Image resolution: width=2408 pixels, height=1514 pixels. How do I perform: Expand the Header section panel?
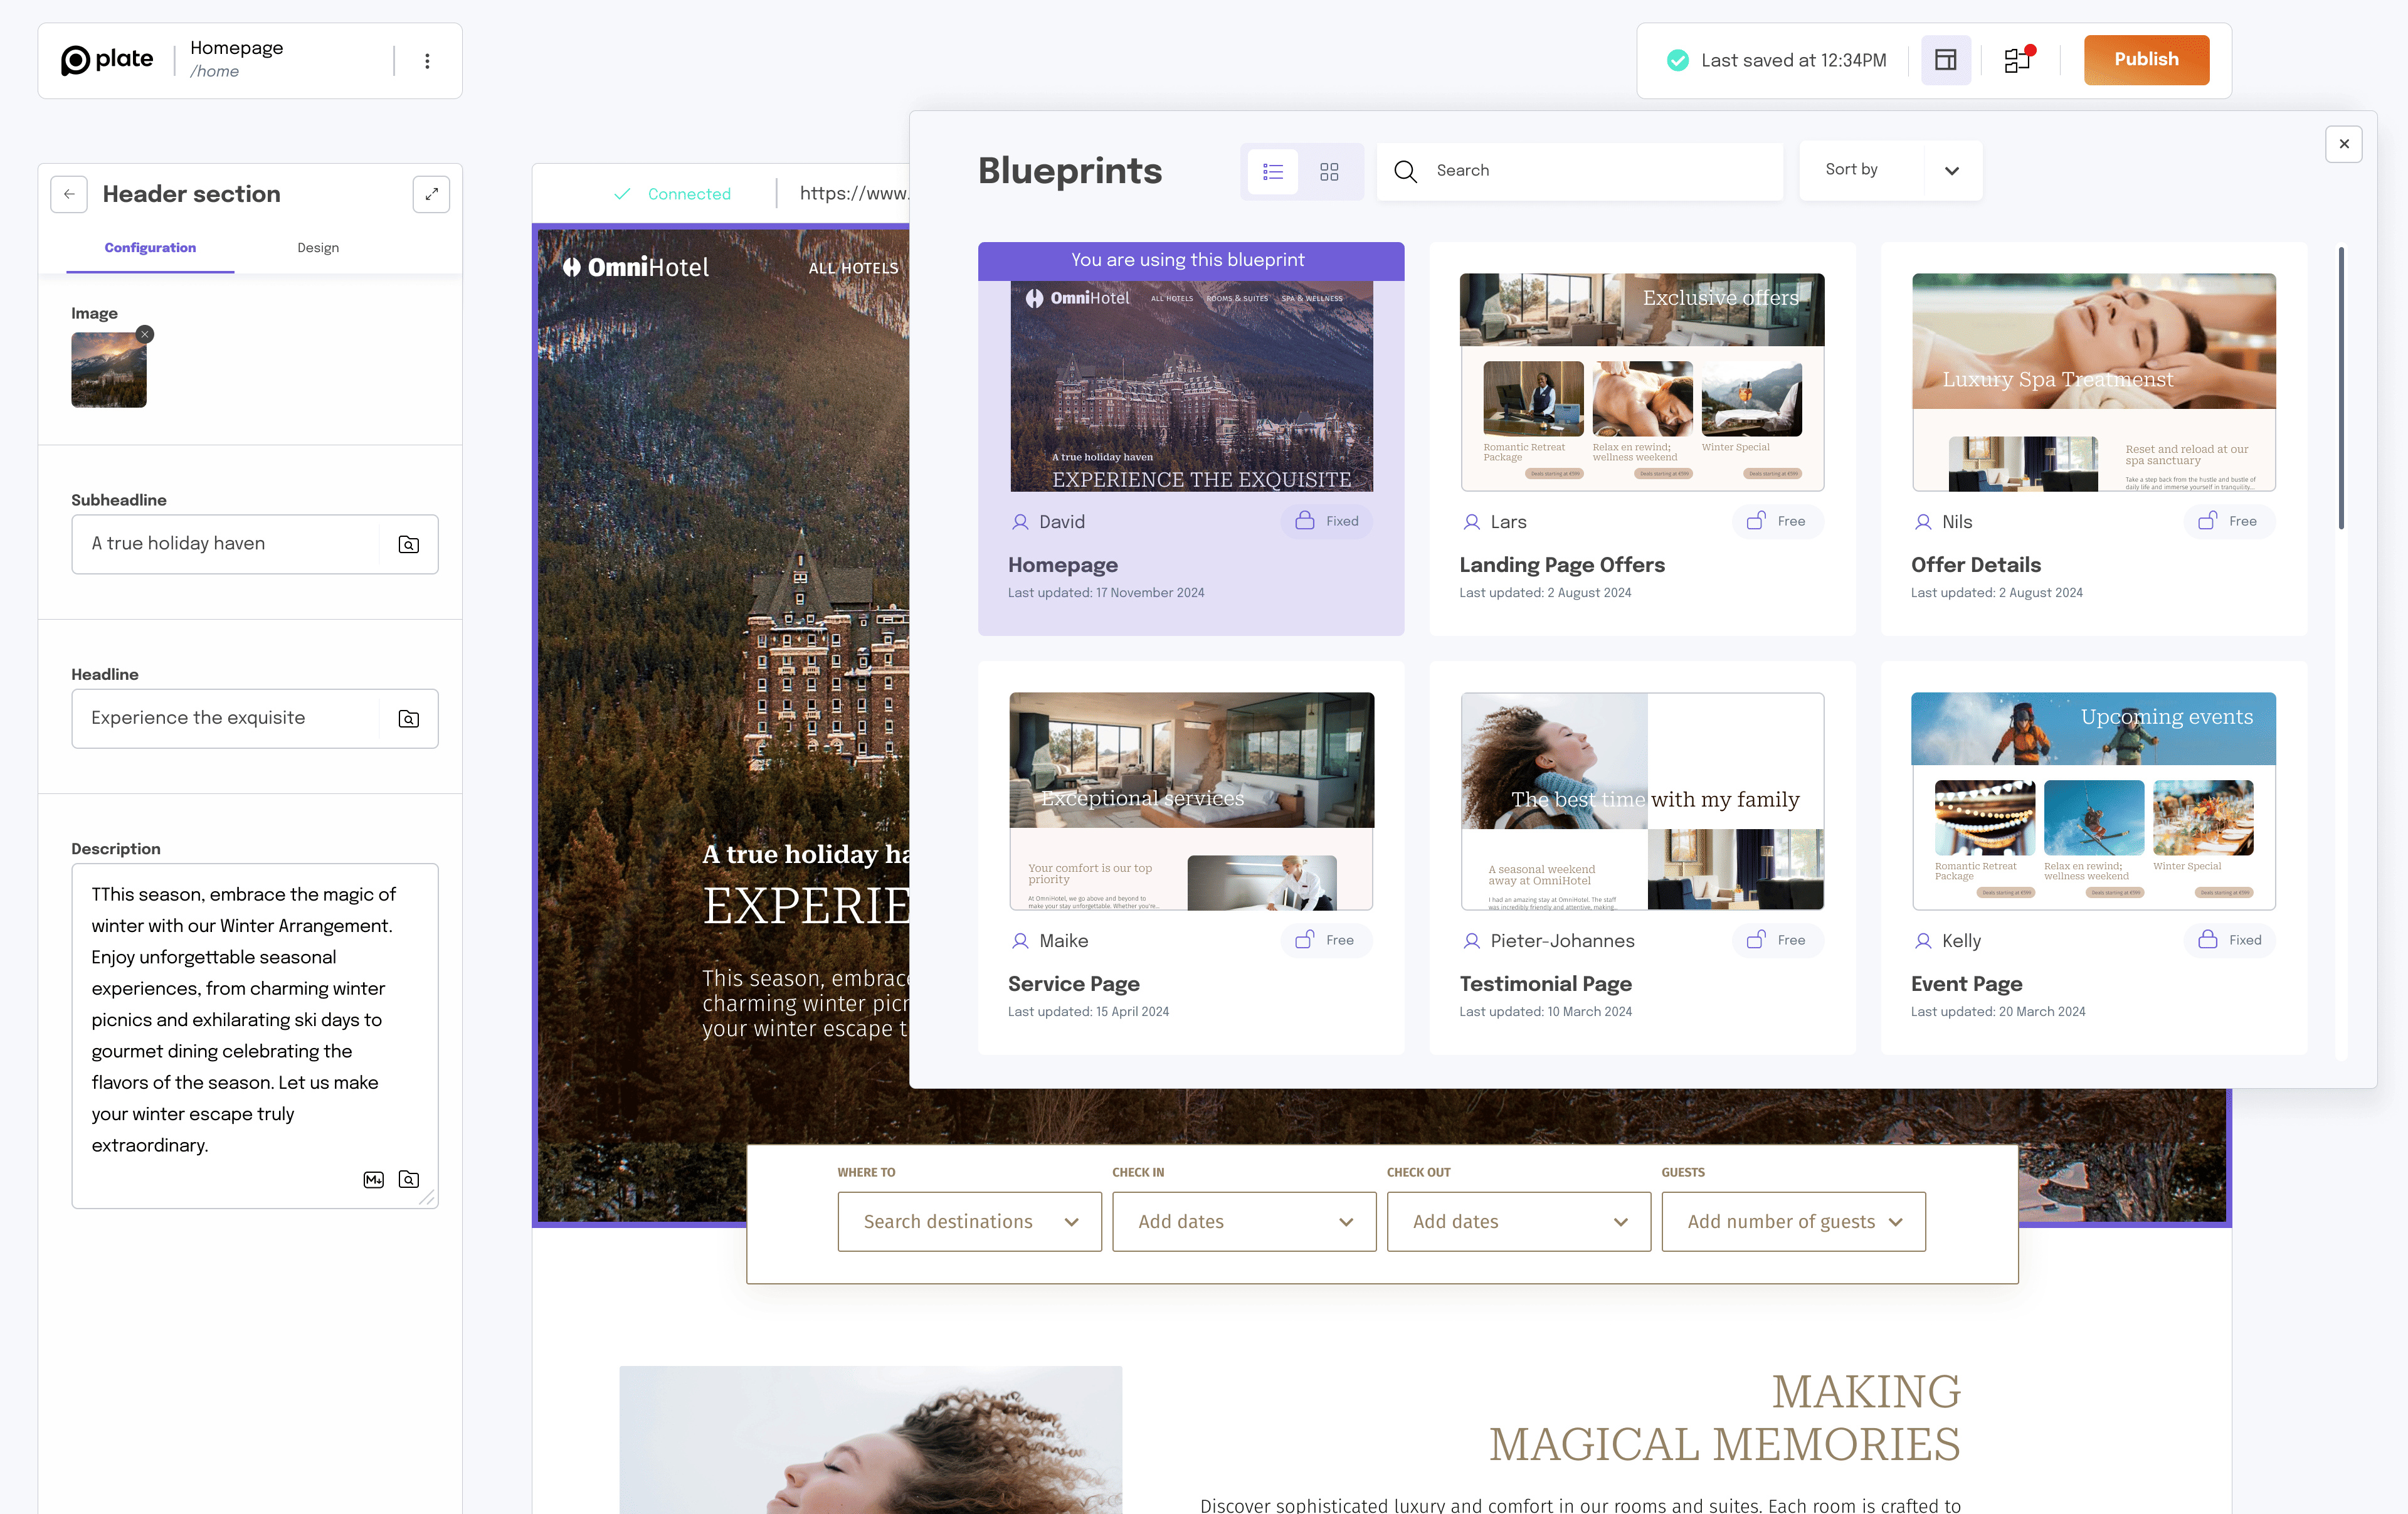point(431,194)
